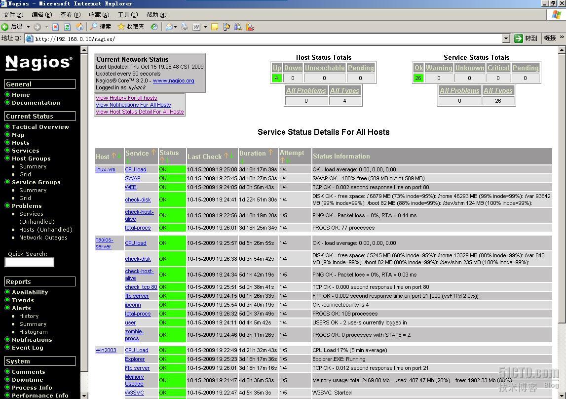Screen dimensions: 566x399
Task: Sort Host column ascending with orange arrow
Action: [x=113, y=156]
